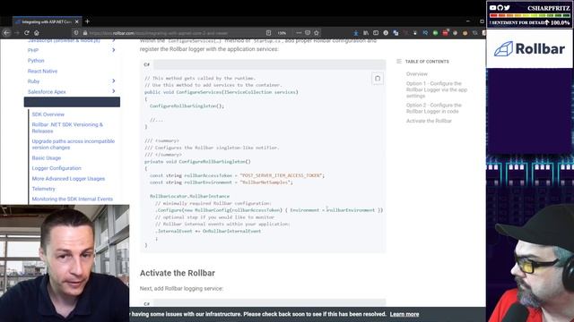Open the Python docs link
The height and width of the screenshot is (322, 574).
point(36,61)
